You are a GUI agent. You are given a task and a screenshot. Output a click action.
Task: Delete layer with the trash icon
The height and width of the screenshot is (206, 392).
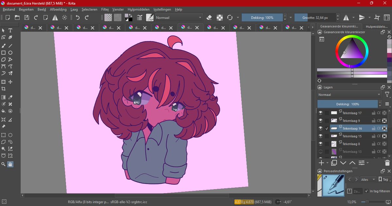[x=387, y=163]
